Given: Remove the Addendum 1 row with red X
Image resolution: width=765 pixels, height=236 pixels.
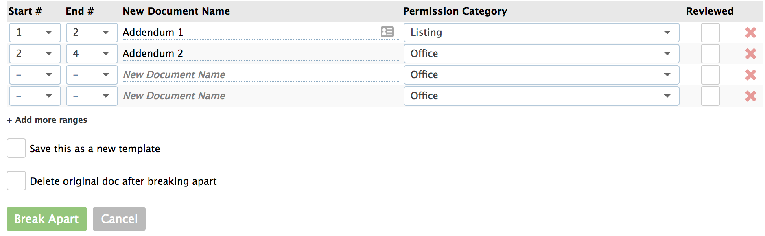Looking at the screenshot, I should [x=750, y=33].
